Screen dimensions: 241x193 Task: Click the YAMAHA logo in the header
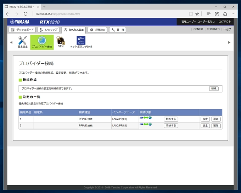click(x=20, y=22)
